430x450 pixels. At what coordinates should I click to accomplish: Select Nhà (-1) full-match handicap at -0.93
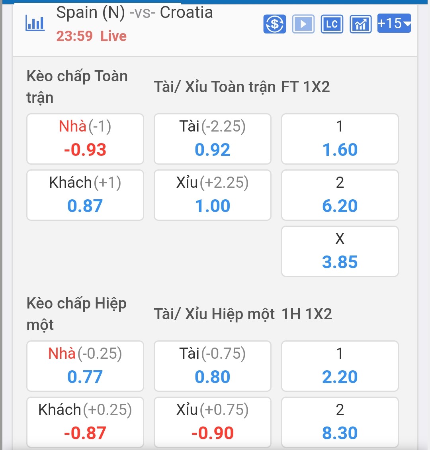click(85, 139)
